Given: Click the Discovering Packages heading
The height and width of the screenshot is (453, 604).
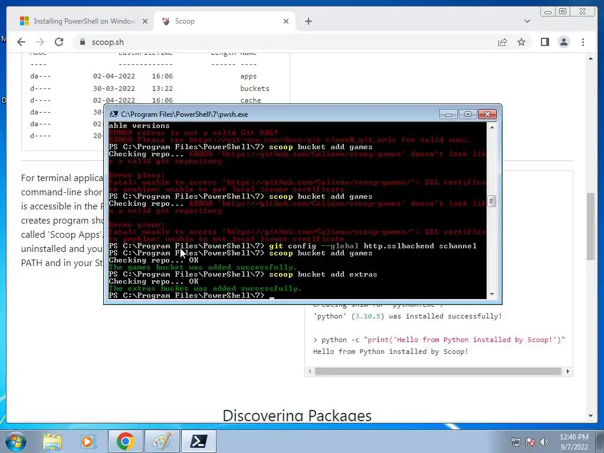Looking at the screenshot, I should click(x=297, y=416).
